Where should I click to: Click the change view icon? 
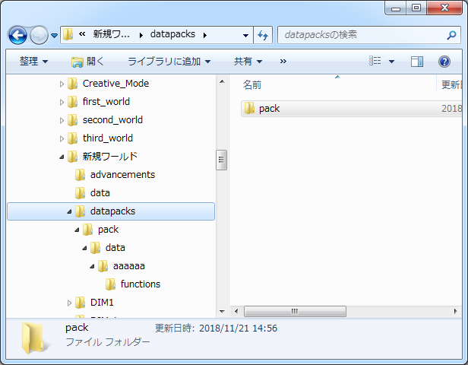375,62
